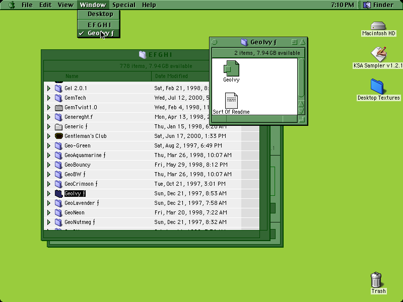Open the Edit menu
403x302 pixels.
pos(45,5)
